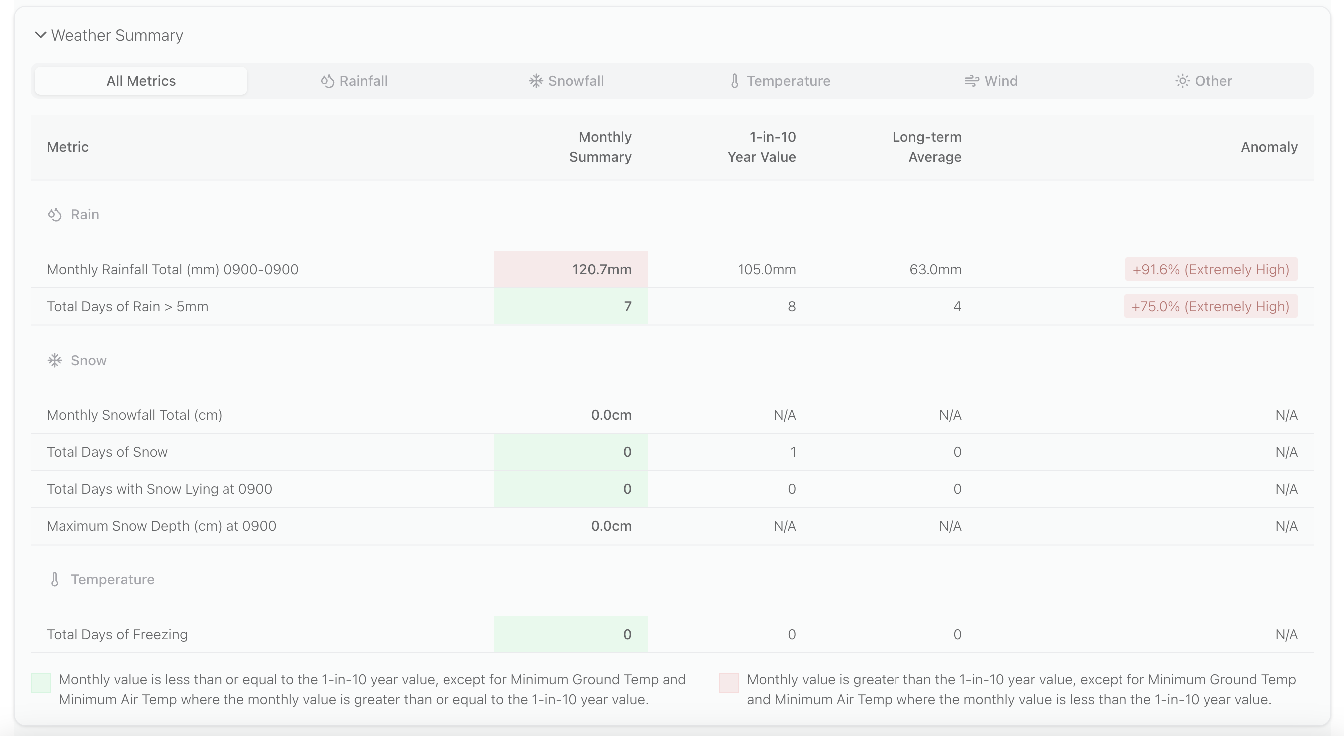Image resolution: width=1344 pixels, height=736 pixels.
Task: Click the Weather Summary title
Action: [x=117, y=35]
